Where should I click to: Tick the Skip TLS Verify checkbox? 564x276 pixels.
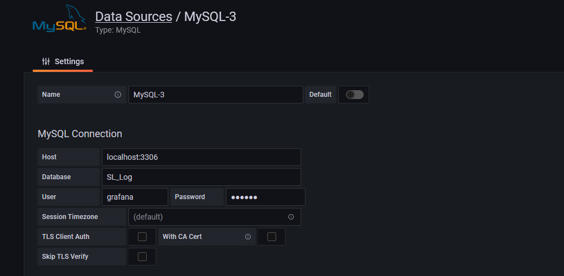coord(142,256)
